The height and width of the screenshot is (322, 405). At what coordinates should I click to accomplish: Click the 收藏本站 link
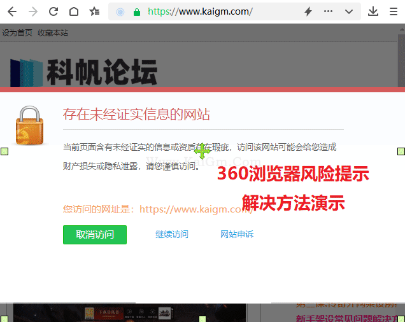pos(53,33)
